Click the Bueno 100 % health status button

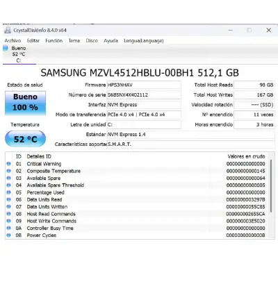click(25, 103)
